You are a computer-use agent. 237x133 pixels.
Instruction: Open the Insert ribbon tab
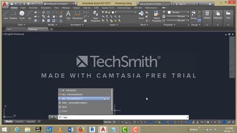[23, 8]
